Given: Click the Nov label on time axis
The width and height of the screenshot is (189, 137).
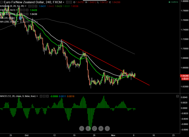Looking at the screenshot, I should point(113,135).
